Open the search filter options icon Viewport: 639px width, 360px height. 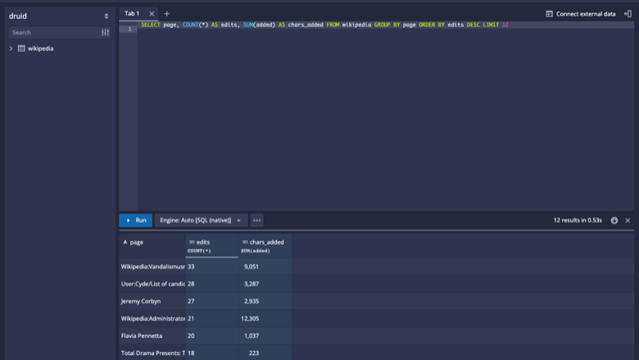(105, 33)
